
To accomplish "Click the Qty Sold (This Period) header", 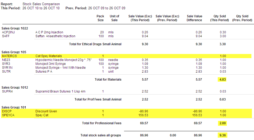I will tap(220, 18).
